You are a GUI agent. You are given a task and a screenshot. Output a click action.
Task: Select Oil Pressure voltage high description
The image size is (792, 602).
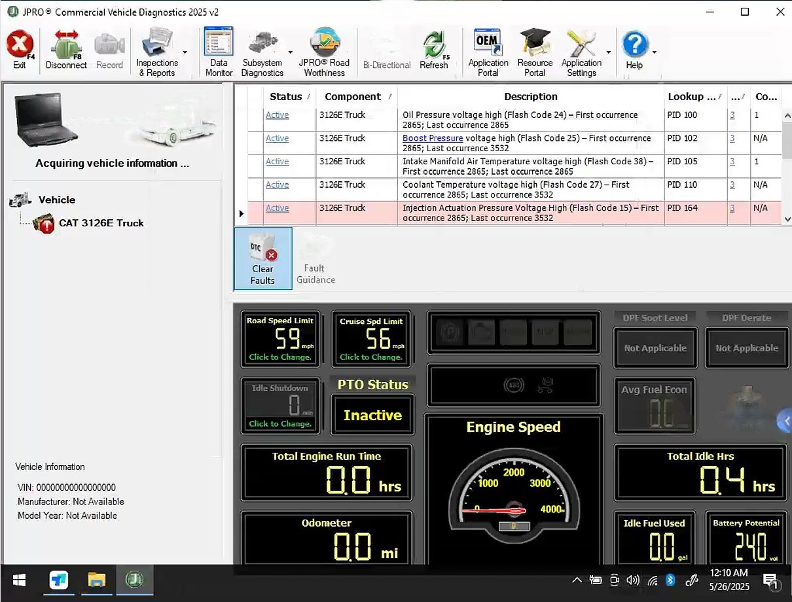coord(531,120)
